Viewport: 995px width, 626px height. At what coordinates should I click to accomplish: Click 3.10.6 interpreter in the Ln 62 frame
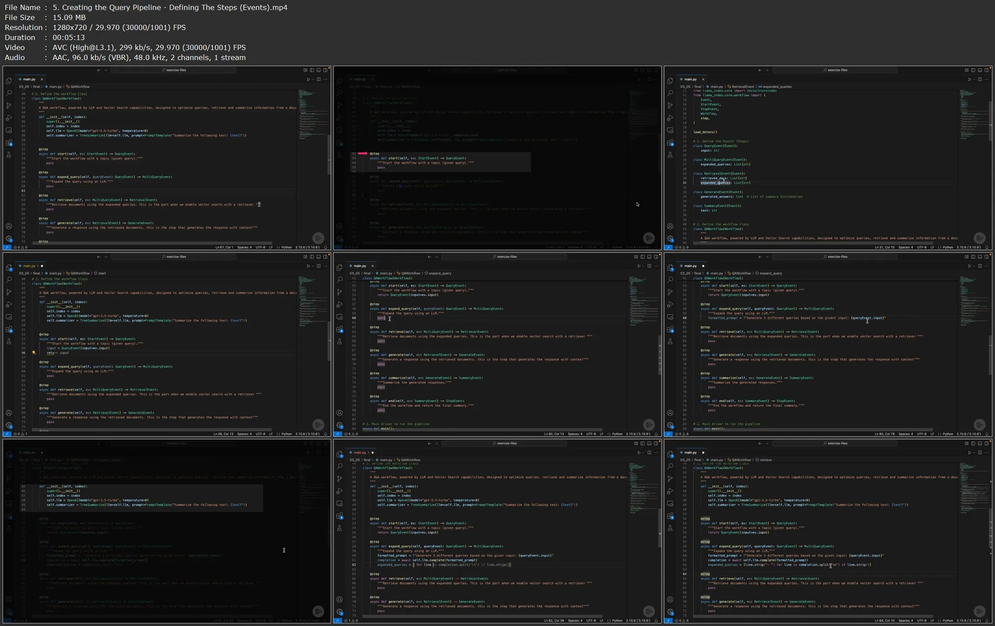[x=638, y=620]
